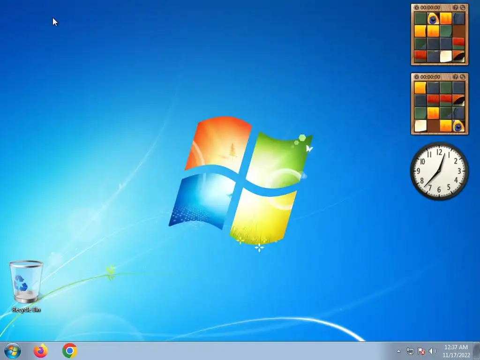Open the Action Center flag icon

click(x=421, y=351)
